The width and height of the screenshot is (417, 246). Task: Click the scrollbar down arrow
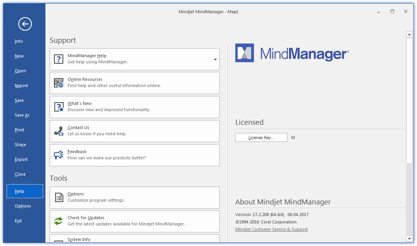point(409,239)
